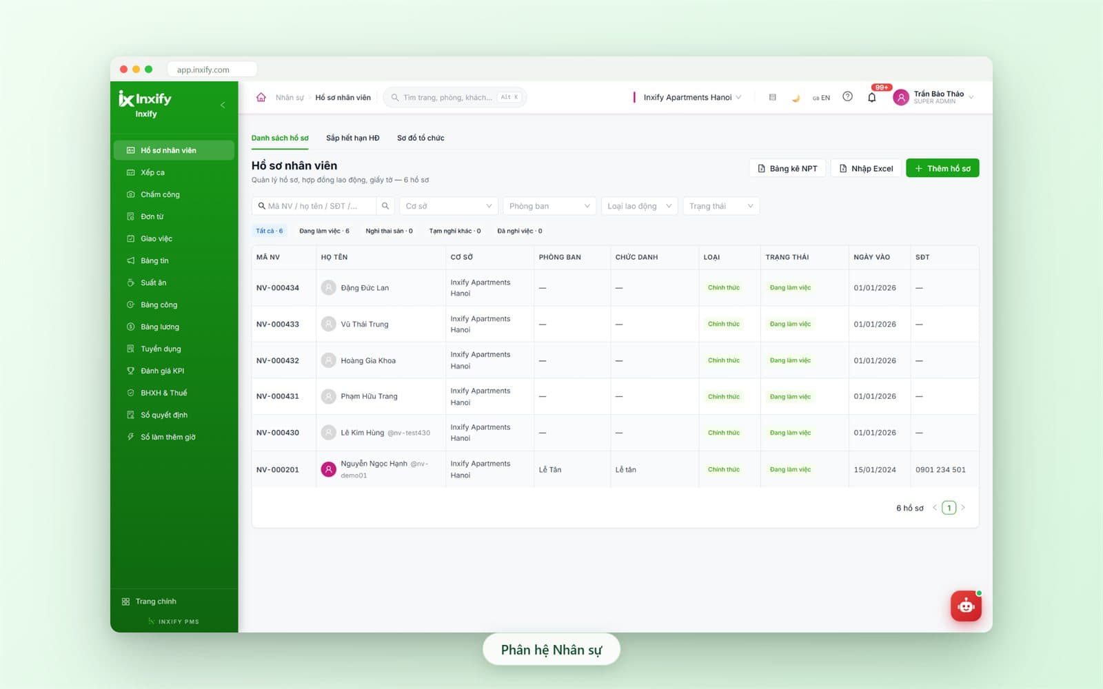The image size is (1103, 689).
Task: Open the Trạng thái filter dropdown
Action: click(x=721, y=206)
